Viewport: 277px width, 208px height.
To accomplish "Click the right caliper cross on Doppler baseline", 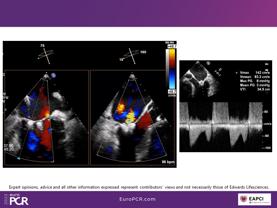I will tap(212, 124).
